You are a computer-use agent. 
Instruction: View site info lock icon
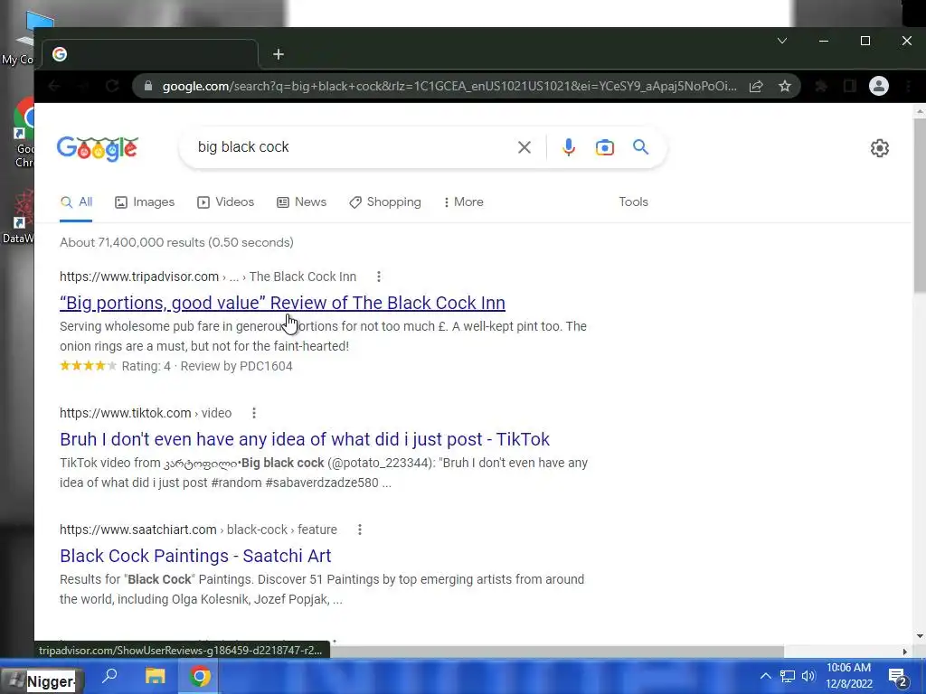(x=148, y=86)
